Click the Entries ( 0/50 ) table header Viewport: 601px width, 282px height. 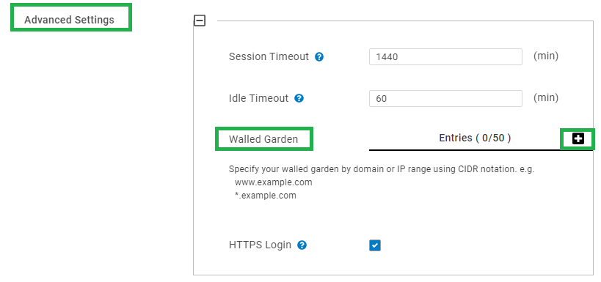click(x=475, y=138)
